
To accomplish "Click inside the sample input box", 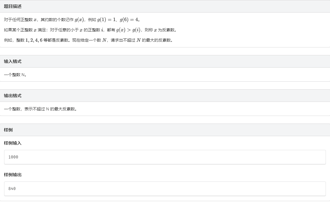I will click(117, 157).
